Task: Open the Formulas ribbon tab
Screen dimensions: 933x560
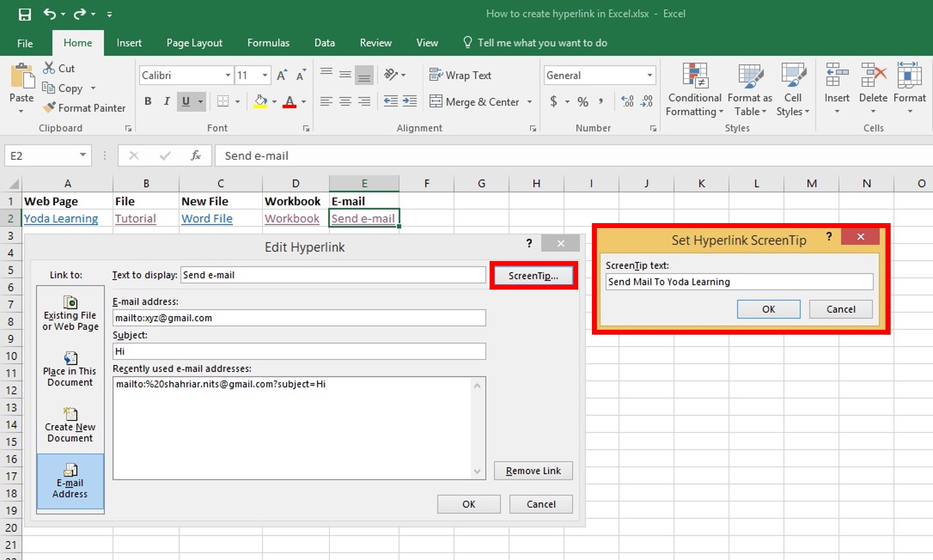Action: click(x=268, y=43)
